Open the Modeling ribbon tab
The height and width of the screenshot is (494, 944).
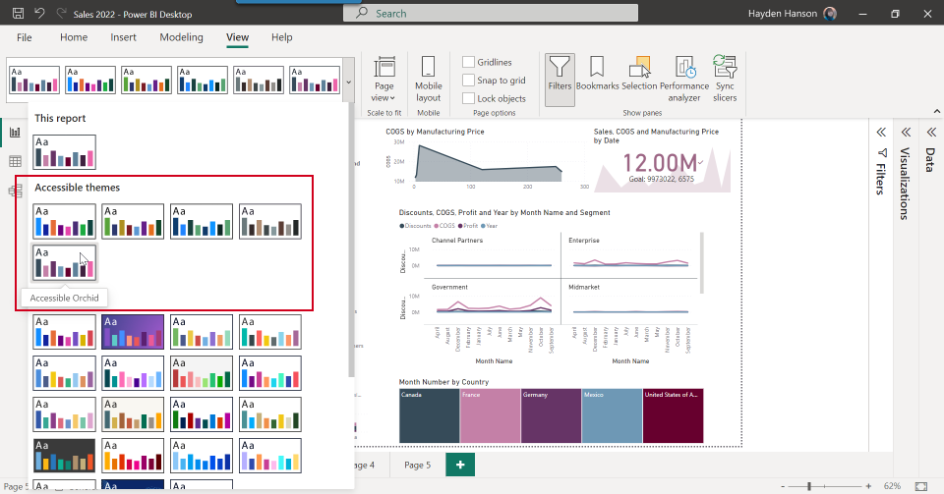181,37
